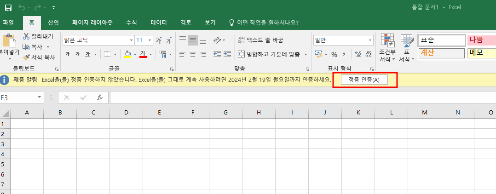496x194 pixels.
Task: Toggle bold 가 formatting
Action: point(67,54)
